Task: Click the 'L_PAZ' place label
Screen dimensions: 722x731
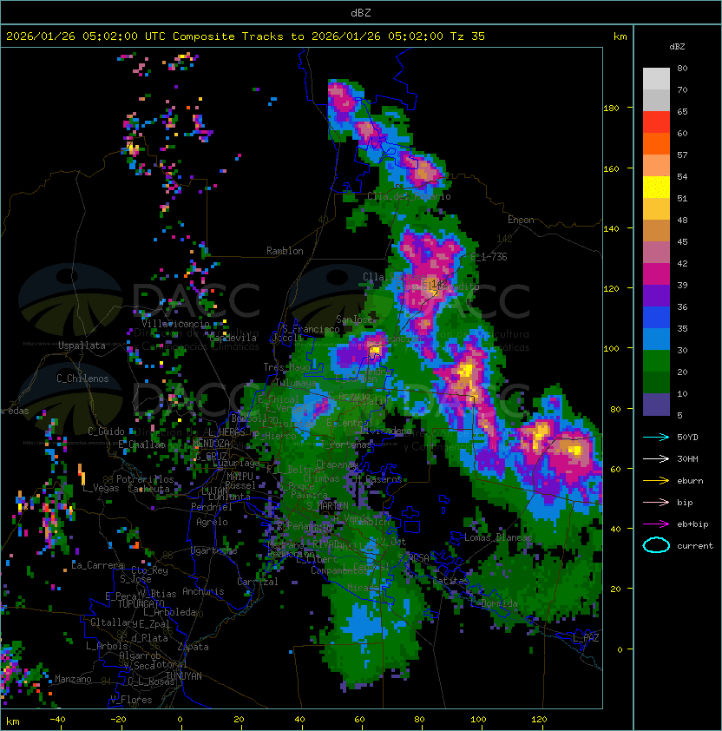Action: (x=586, y=638)
